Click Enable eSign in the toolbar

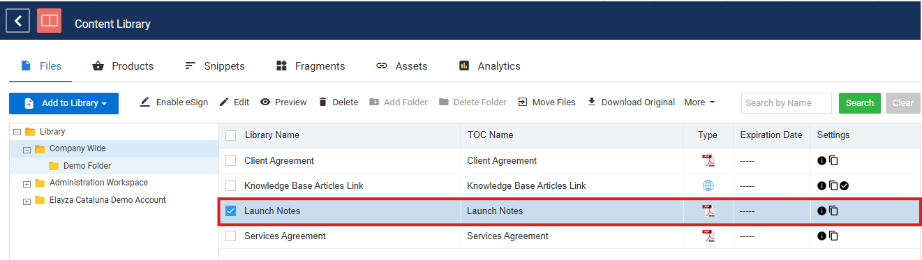pos(174,102)
